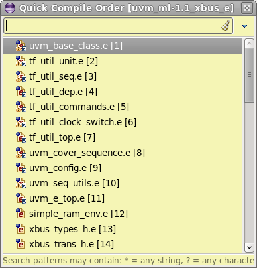
Task: Select tf_util_seq.e [3]
Action: [x=123, y=76]
